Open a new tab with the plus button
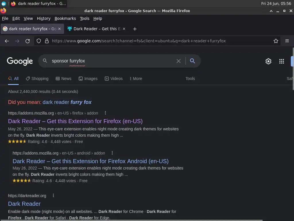This screenshot has width=294, height=221. (135, 29)
